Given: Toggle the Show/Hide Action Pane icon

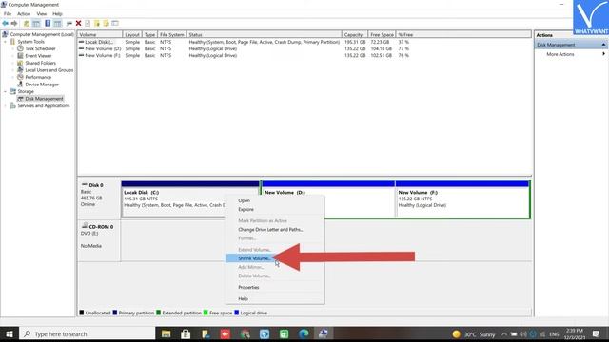Looking at the screenshot, I should click(57, 23).
